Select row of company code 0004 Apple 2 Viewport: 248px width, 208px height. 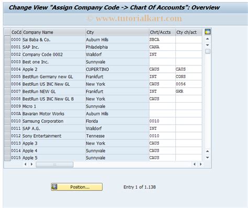click(x=7, y=69)
